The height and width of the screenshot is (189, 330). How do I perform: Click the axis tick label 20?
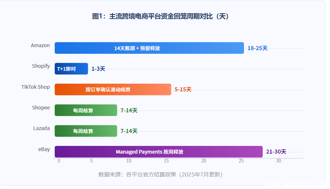tap(204, 161)
